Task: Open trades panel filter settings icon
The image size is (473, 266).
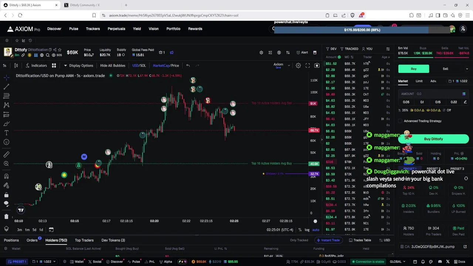Action: click(x=388, y=49)
